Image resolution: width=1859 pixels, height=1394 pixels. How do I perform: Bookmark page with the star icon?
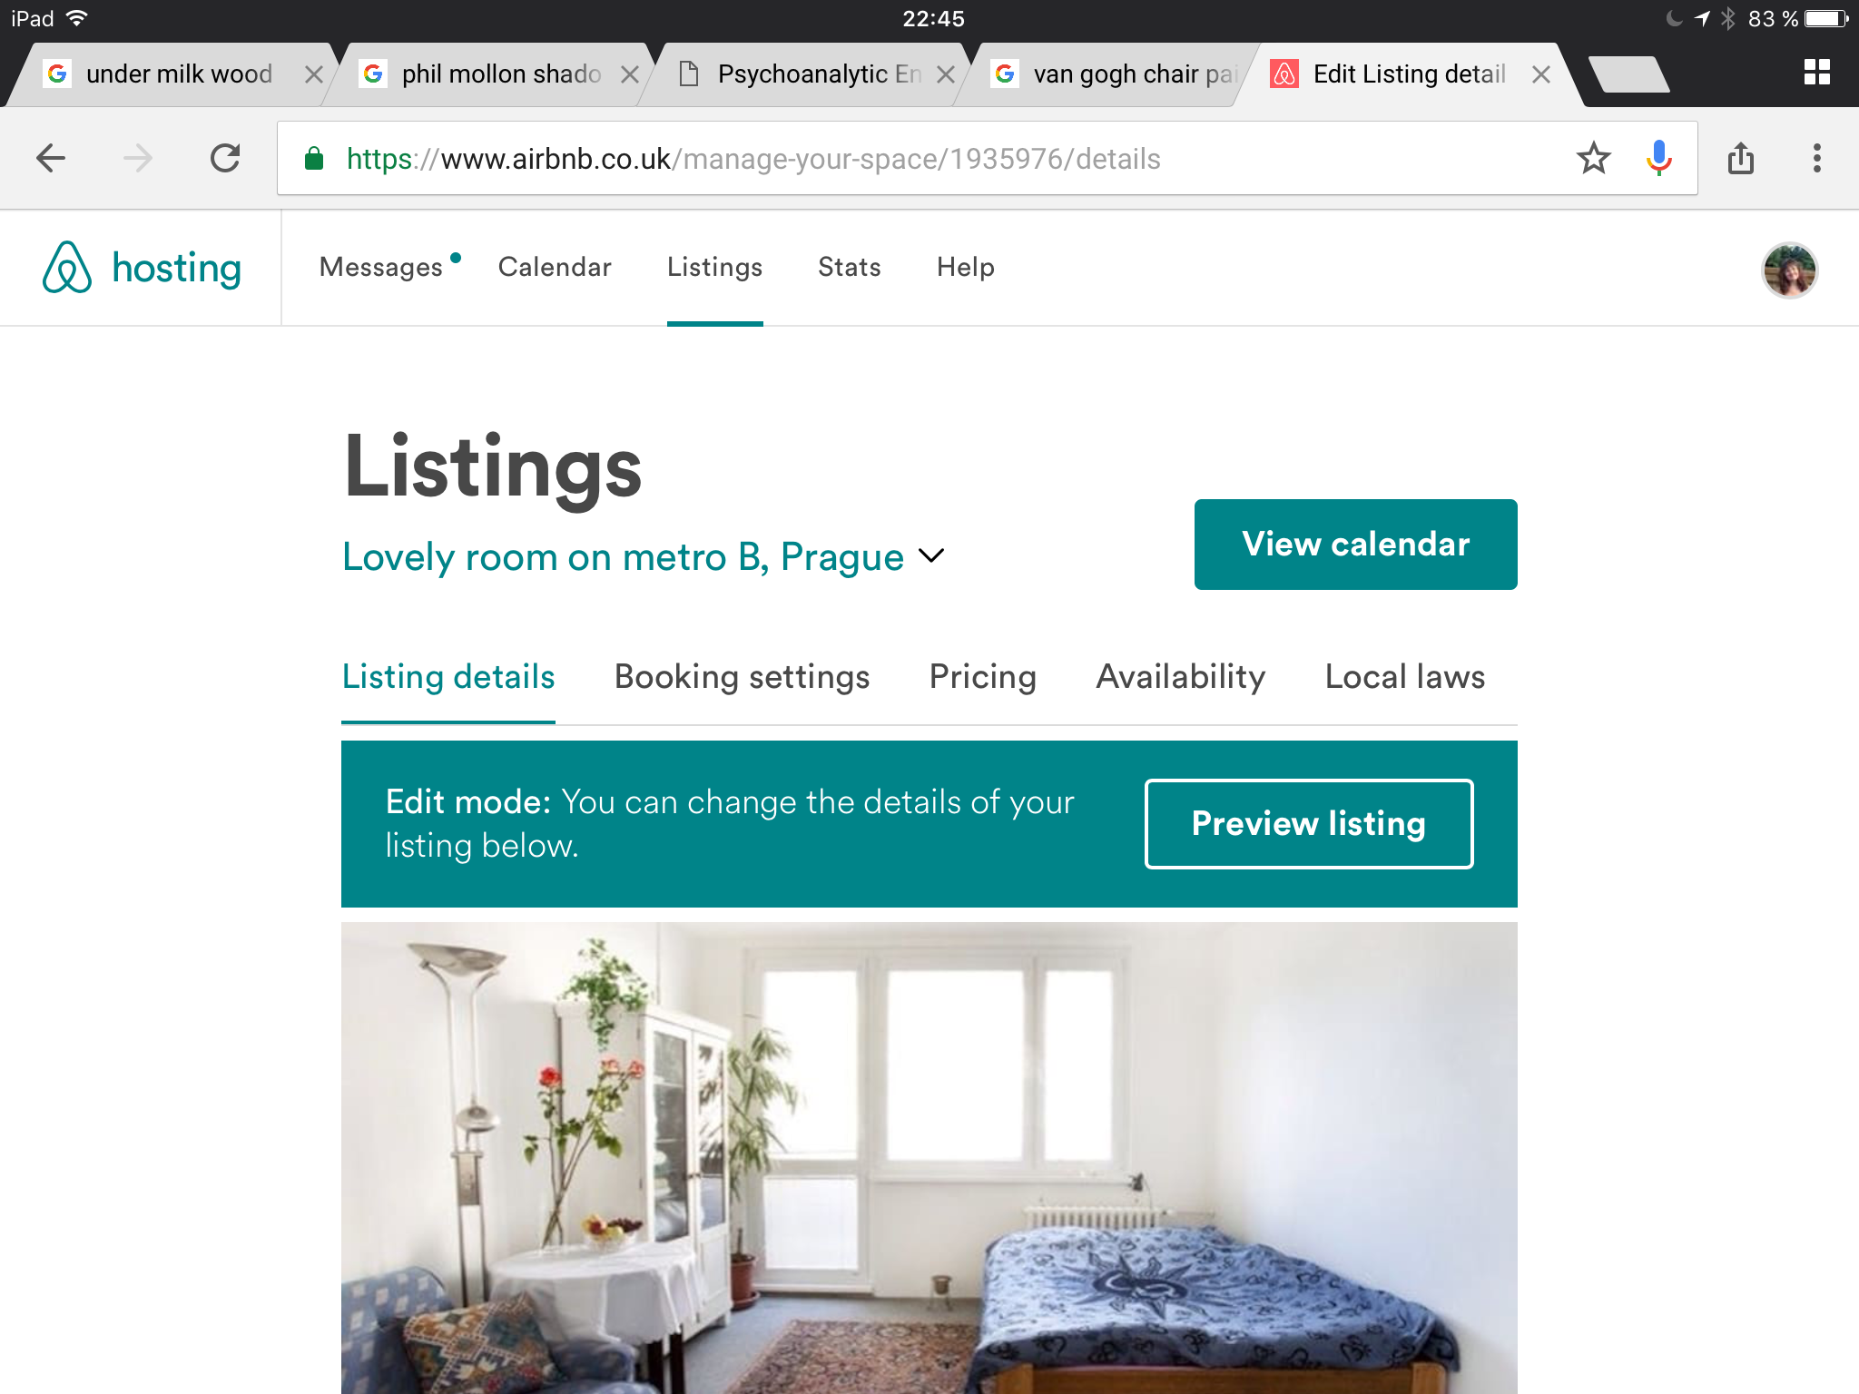(x=1593, y=159)
